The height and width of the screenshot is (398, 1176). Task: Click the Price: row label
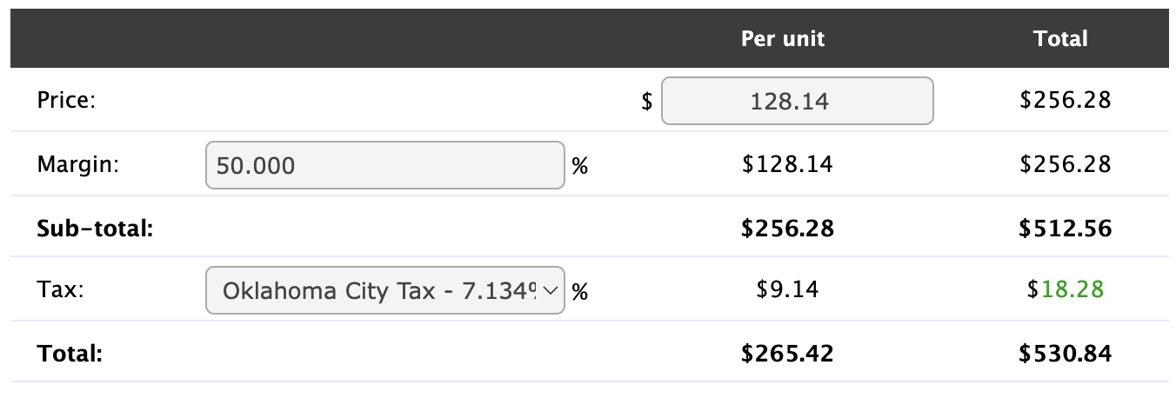coord(65,100)
